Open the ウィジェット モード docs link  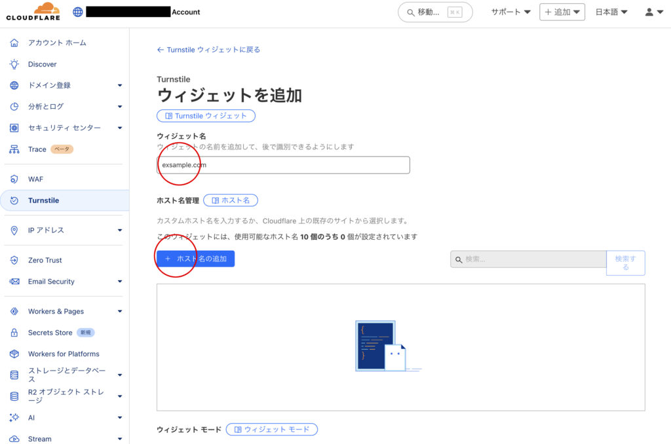[x=272, y=430]
